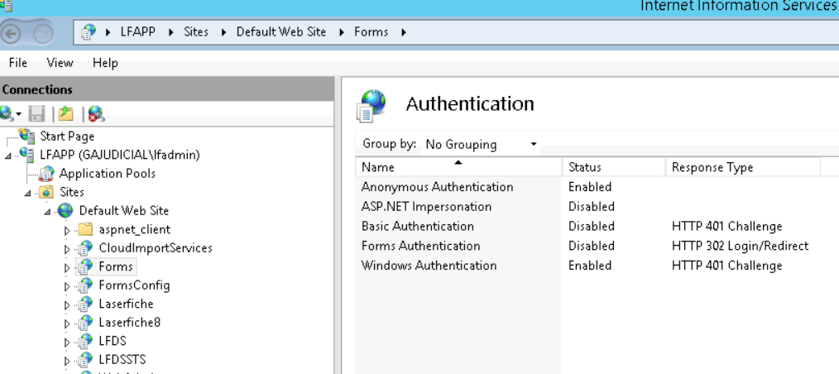
Task: Open the View menu
Action: coord(60,63)
